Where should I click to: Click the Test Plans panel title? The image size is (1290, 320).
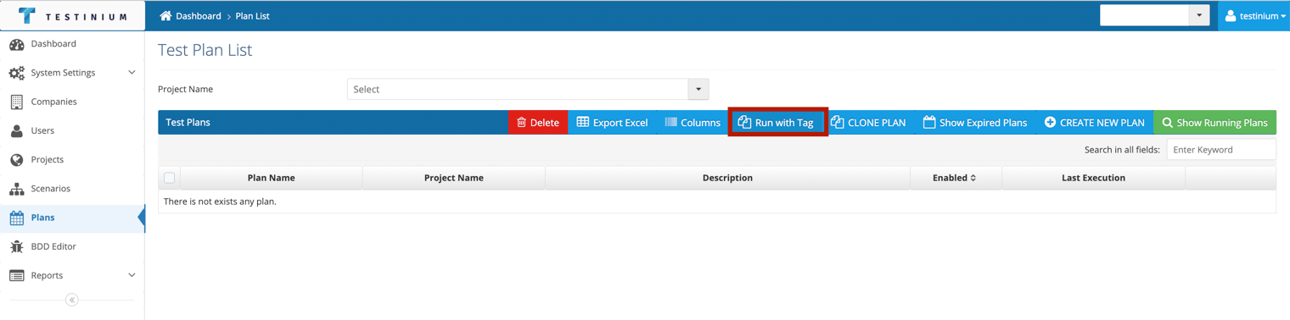(188, 122)
